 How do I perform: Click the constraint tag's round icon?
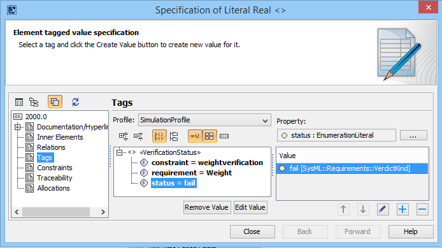point(144,163)
